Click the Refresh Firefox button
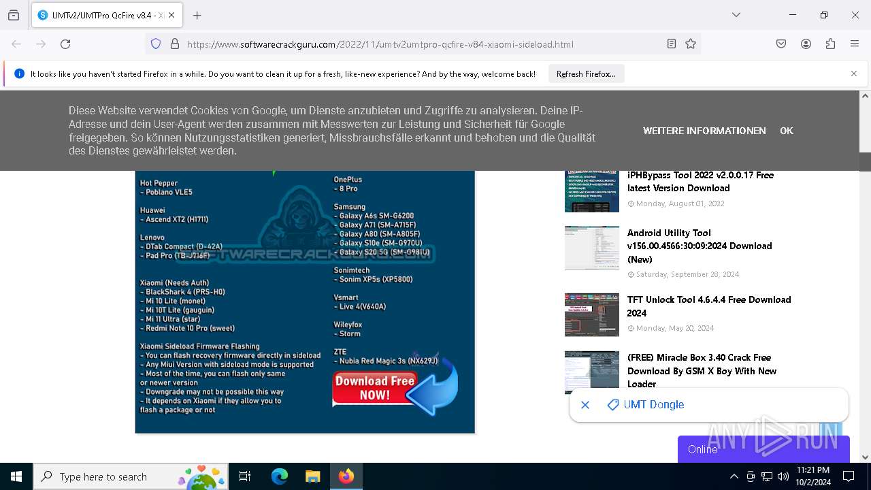Image resolution: width=871 pixels, height=490 pixels. pos(586,74)
